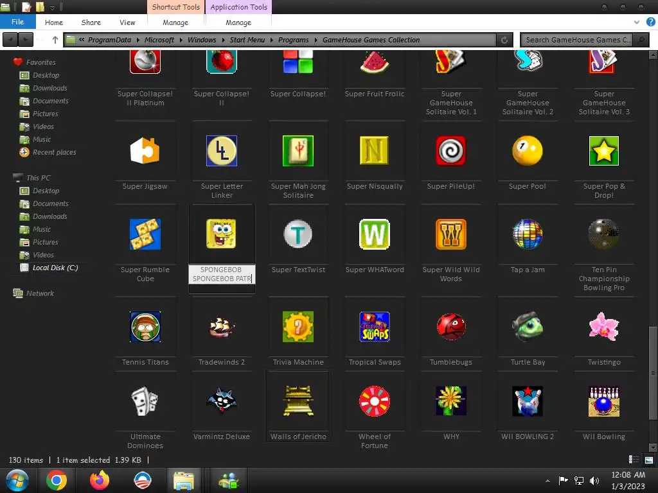Select the Ultimate Dominoes icon
Screen dimensions: 658x493
coord(145,401)
